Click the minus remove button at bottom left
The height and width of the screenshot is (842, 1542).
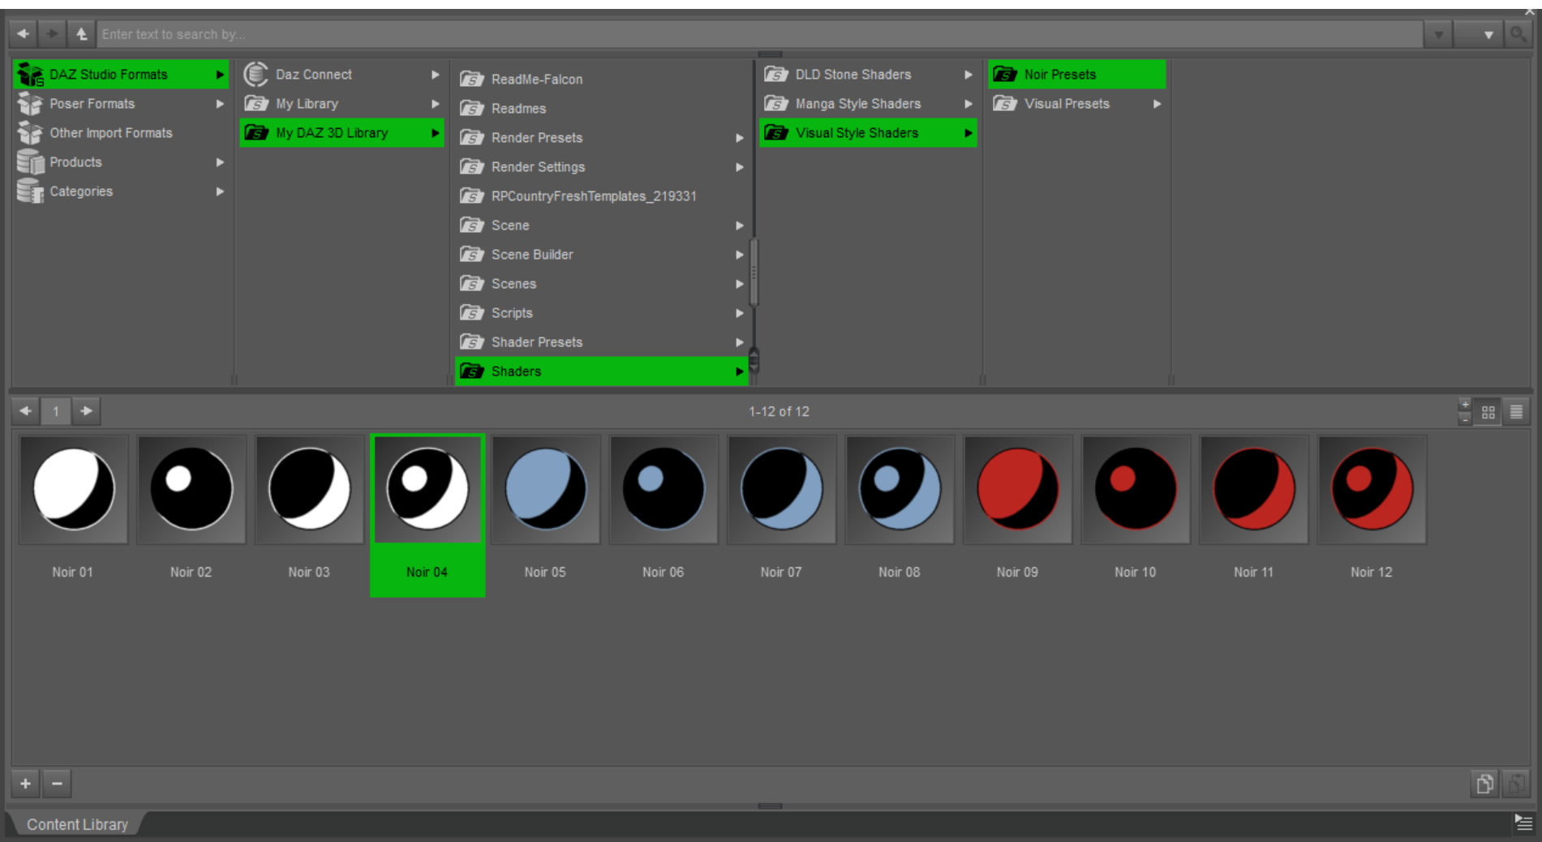(57, 784)
